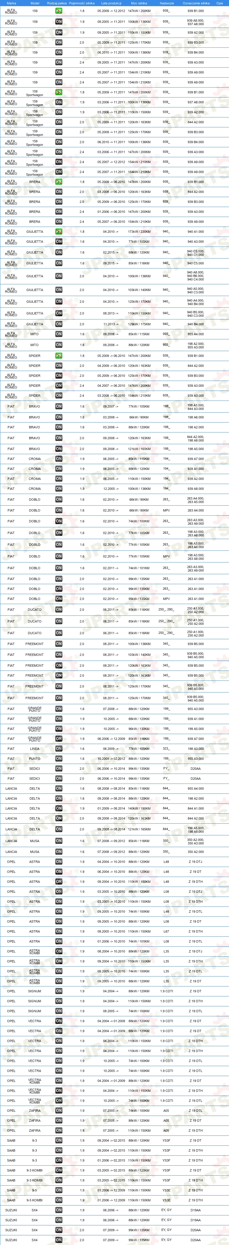Click the Lata produkcji column header

tap(111, 3)
